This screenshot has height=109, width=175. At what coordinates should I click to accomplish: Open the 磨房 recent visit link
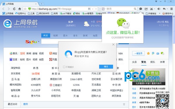click(x=25, y=104)
